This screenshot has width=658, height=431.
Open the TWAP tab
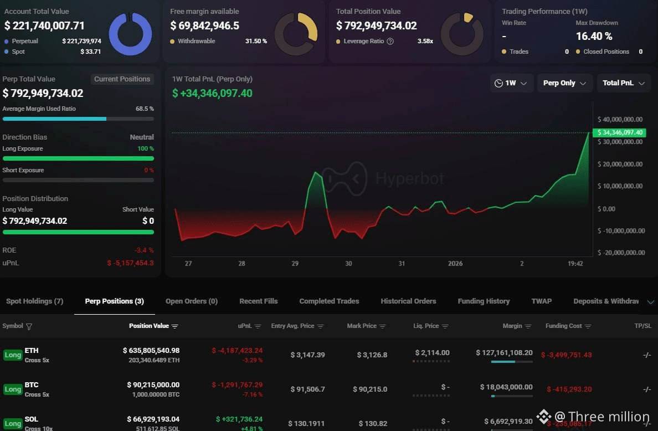(x=541, y=301)
